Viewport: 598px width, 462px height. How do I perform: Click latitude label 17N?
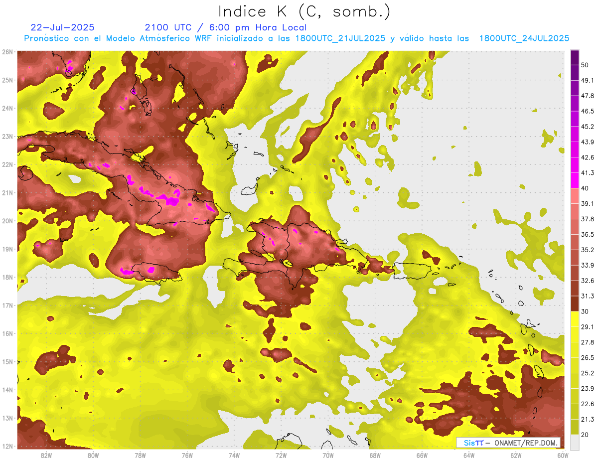7,306
